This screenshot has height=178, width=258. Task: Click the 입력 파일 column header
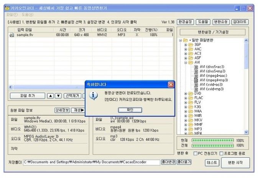pyautogui.click(x=25, y=30)
